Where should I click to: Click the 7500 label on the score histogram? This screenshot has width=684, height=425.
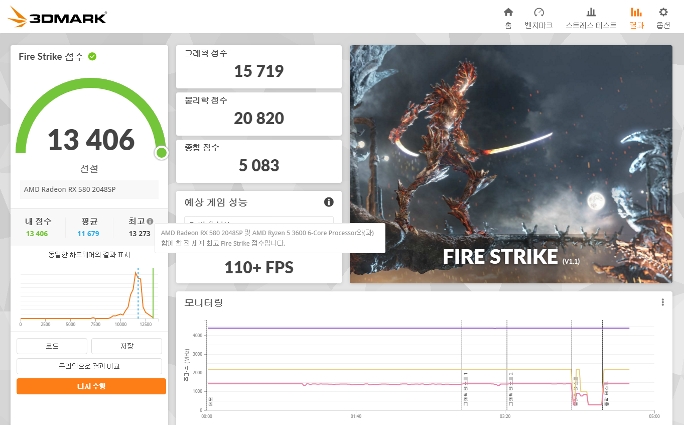coord(95,325)
